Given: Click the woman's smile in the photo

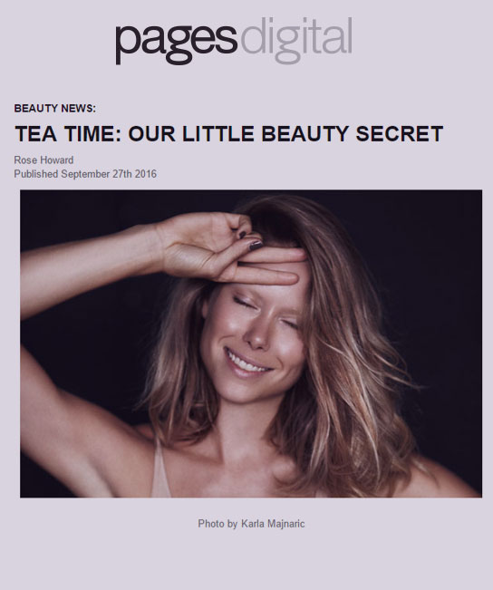Looking at the screenshot, I should coord(246,362).
